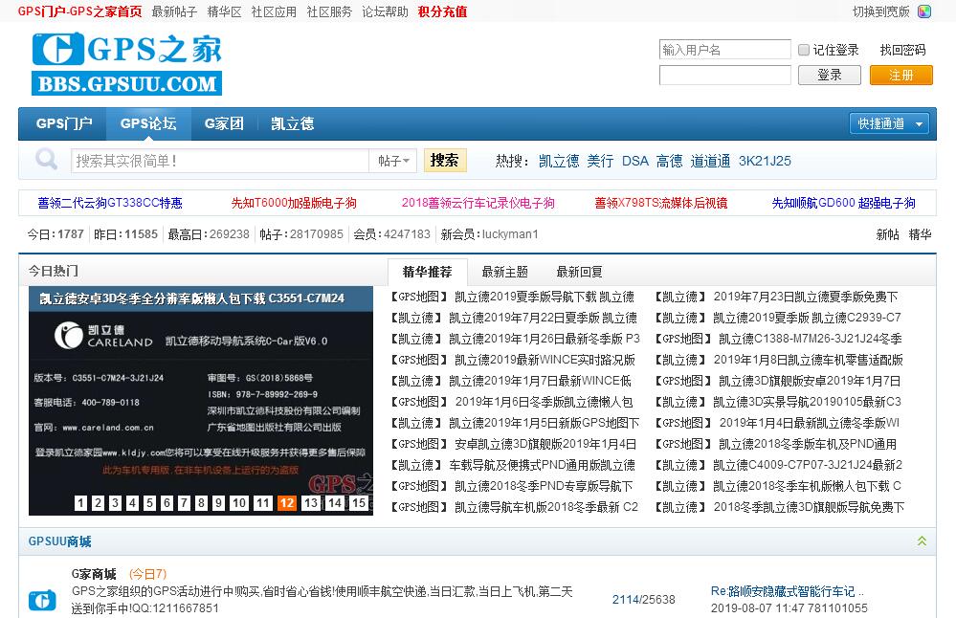Switch to the 最新主题 tab
This screenshot has height=618, width=956.
tap(504, 272)
